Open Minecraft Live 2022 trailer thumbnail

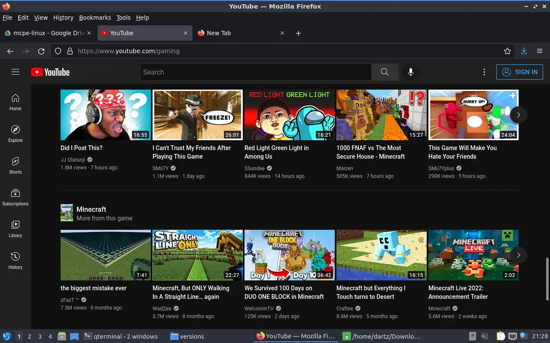click(474, 255)
